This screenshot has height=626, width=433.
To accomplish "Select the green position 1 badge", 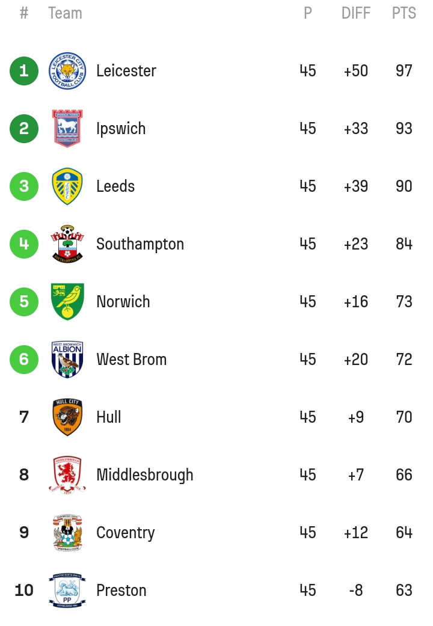I will (x=24, y=71).
